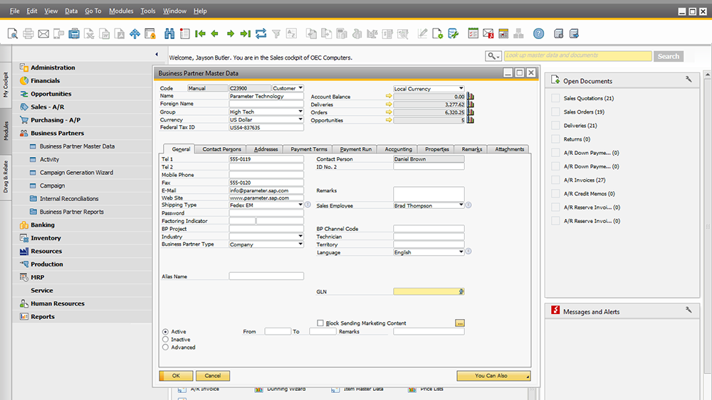Select the Inactive radio button
The width and height of the screenshot is (712, 400).
point(166,340)
